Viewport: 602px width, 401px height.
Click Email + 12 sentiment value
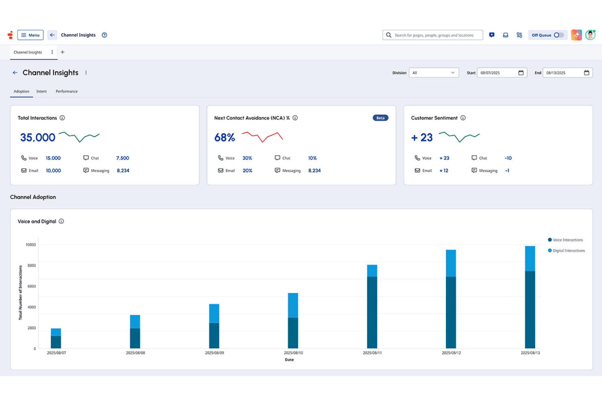tap(444, 171)
